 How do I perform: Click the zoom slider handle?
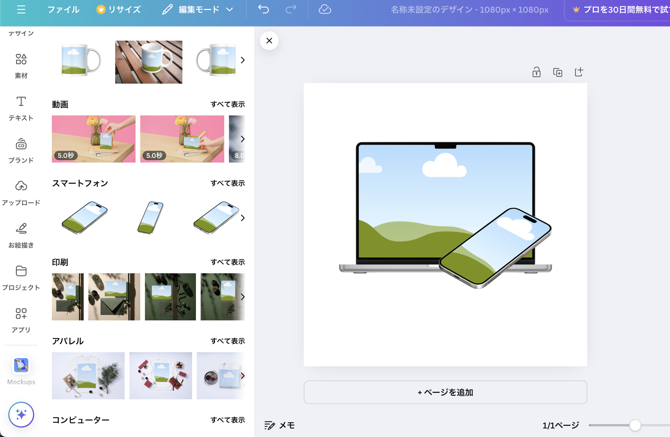[635, 425]
